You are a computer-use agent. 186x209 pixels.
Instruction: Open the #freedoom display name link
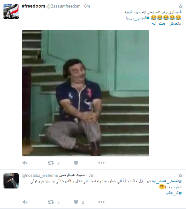coord(34,6)
